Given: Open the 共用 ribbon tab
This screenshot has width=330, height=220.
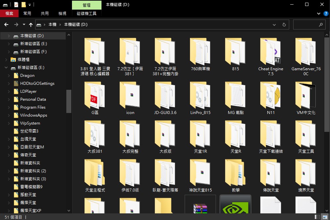Looking at the screenshot, I should click(x=45, y=14).
